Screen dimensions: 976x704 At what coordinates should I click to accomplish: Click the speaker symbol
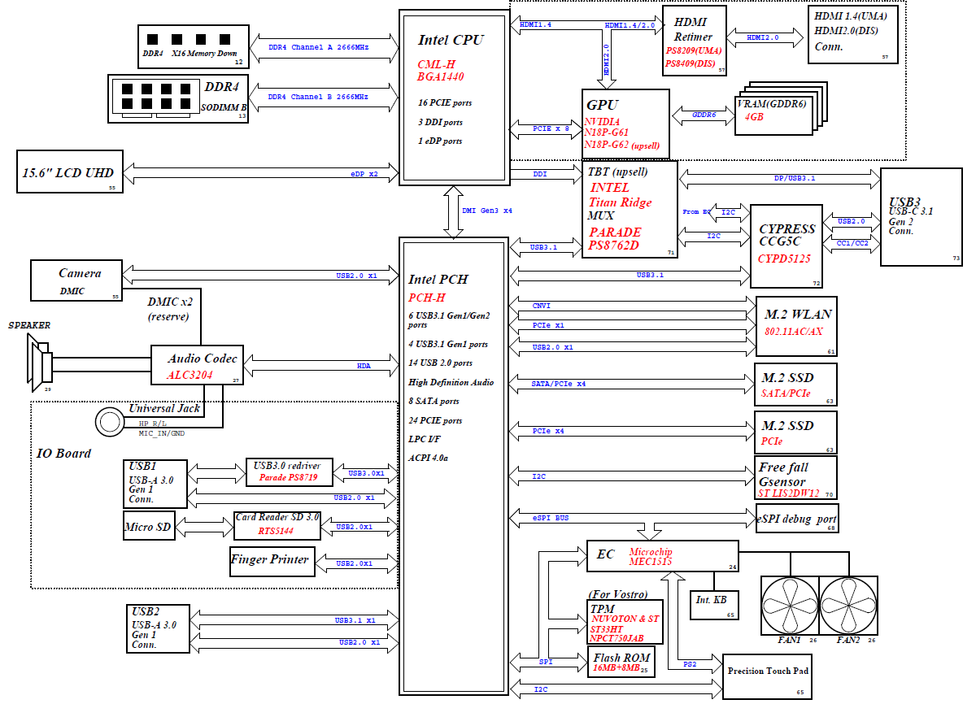point(42,363)
